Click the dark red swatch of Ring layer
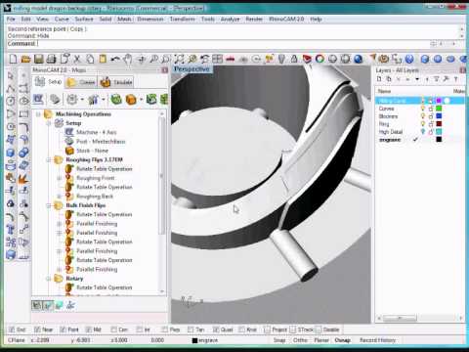469x352 pixels. 439,124
